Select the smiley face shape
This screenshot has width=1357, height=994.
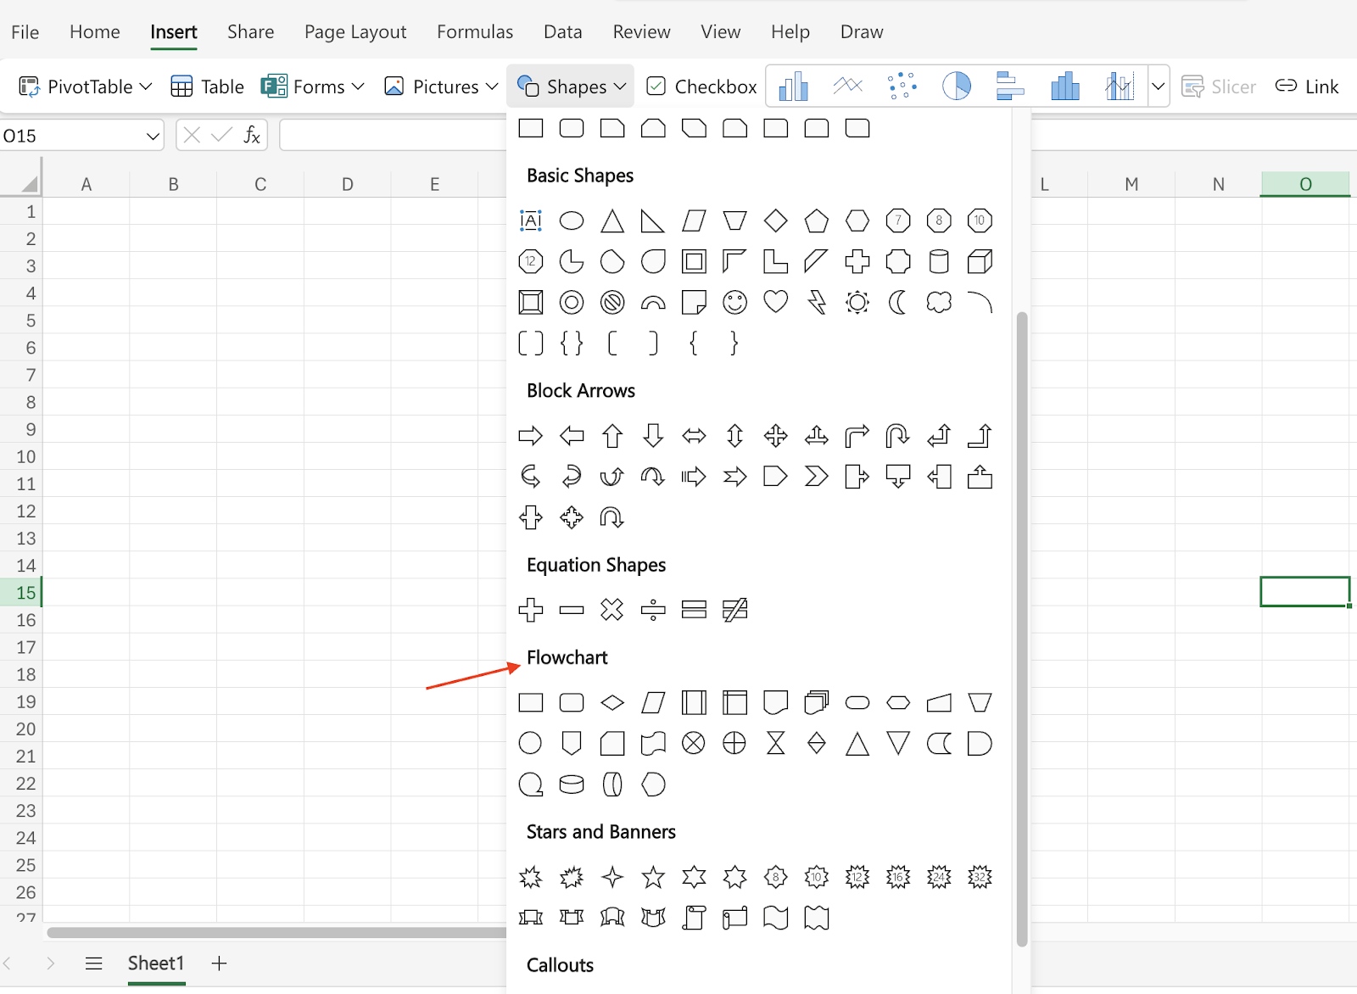[734, 303]
